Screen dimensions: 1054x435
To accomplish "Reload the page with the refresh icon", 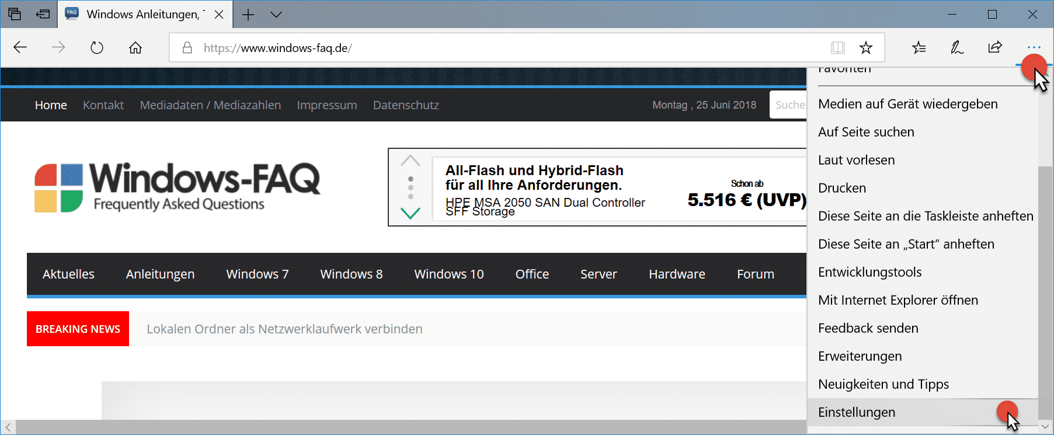I will [x=97, y=48].
